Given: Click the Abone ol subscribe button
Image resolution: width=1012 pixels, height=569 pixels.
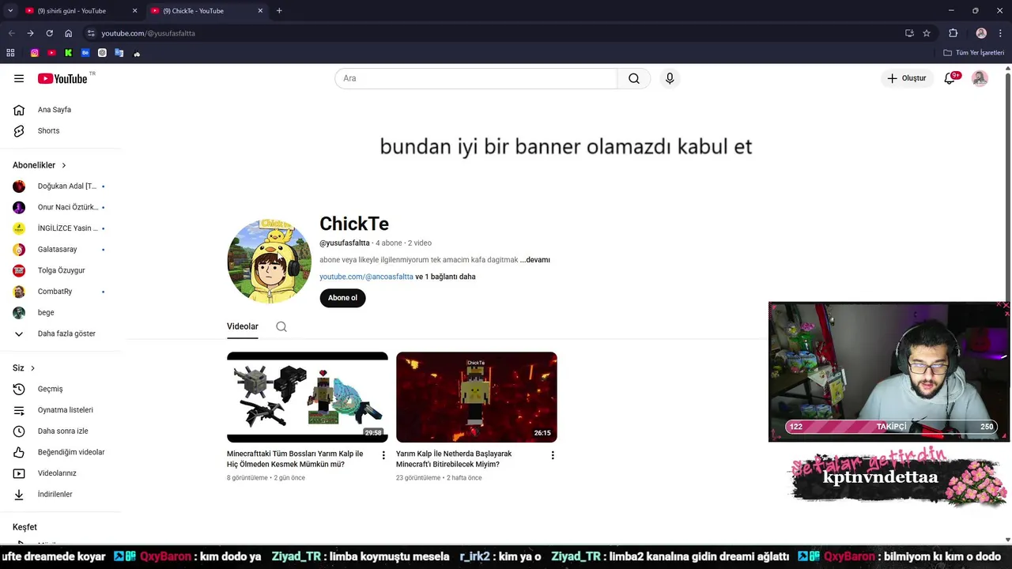Looking at the screenshot, I should (x=342, y=298).
